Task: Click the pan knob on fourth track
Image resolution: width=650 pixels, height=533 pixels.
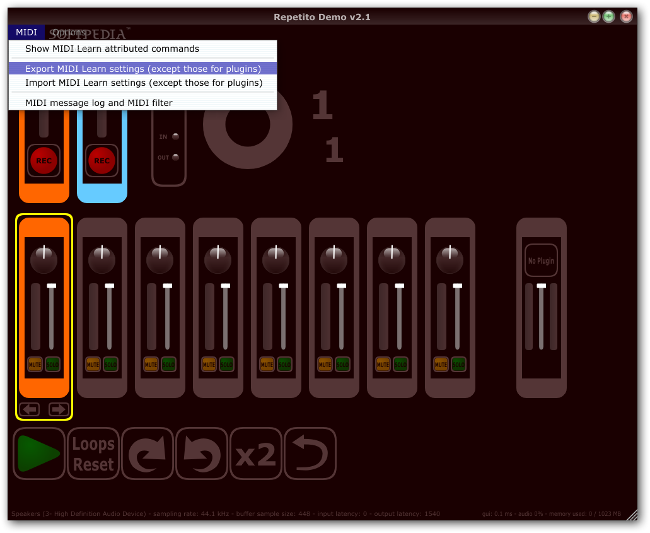Action: [x=218, y=259]
